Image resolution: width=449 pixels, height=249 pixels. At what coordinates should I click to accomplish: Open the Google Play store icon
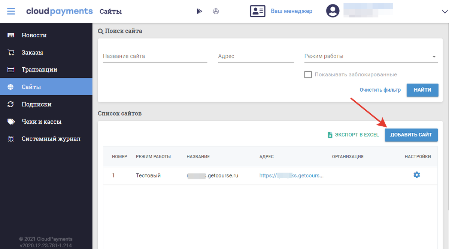click(x=199, y=11)
